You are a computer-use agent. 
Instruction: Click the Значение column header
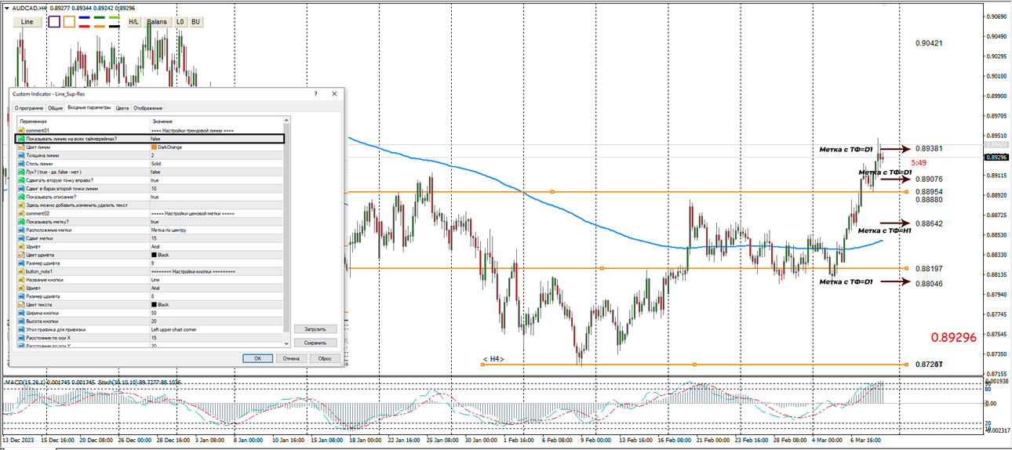coord(162,122)
